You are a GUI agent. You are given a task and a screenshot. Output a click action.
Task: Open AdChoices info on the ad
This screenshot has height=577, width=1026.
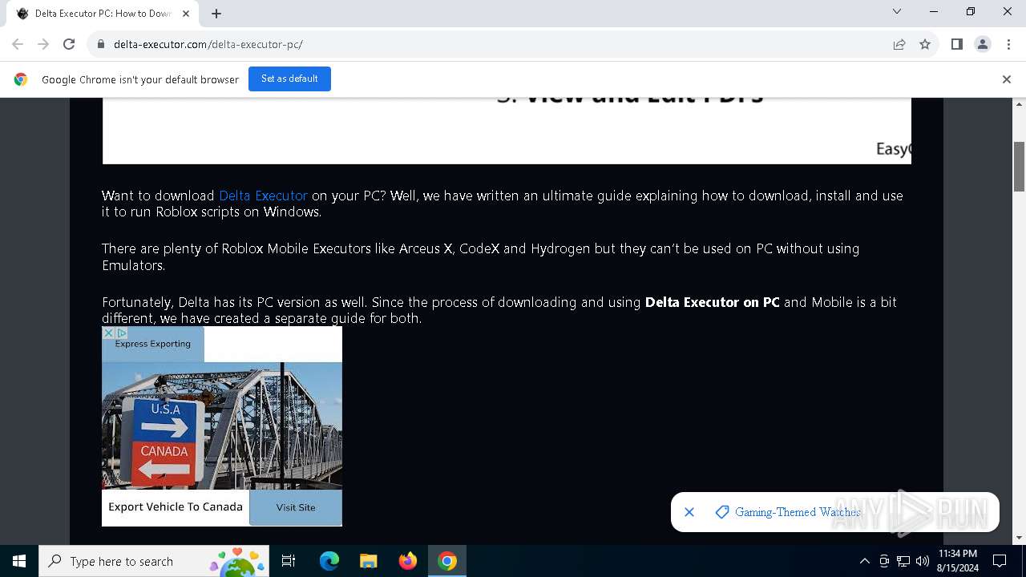point(121,333)
